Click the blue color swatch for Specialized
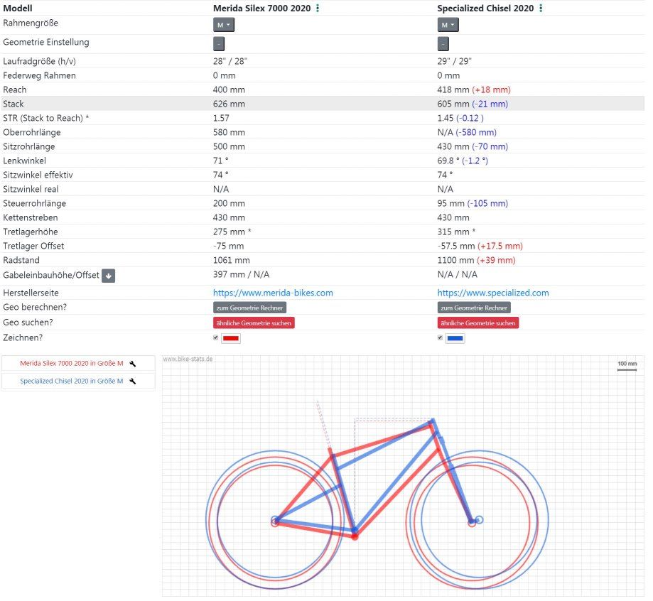Image resolution: width=653 pixels, height=601 pixels. (455, 338)
